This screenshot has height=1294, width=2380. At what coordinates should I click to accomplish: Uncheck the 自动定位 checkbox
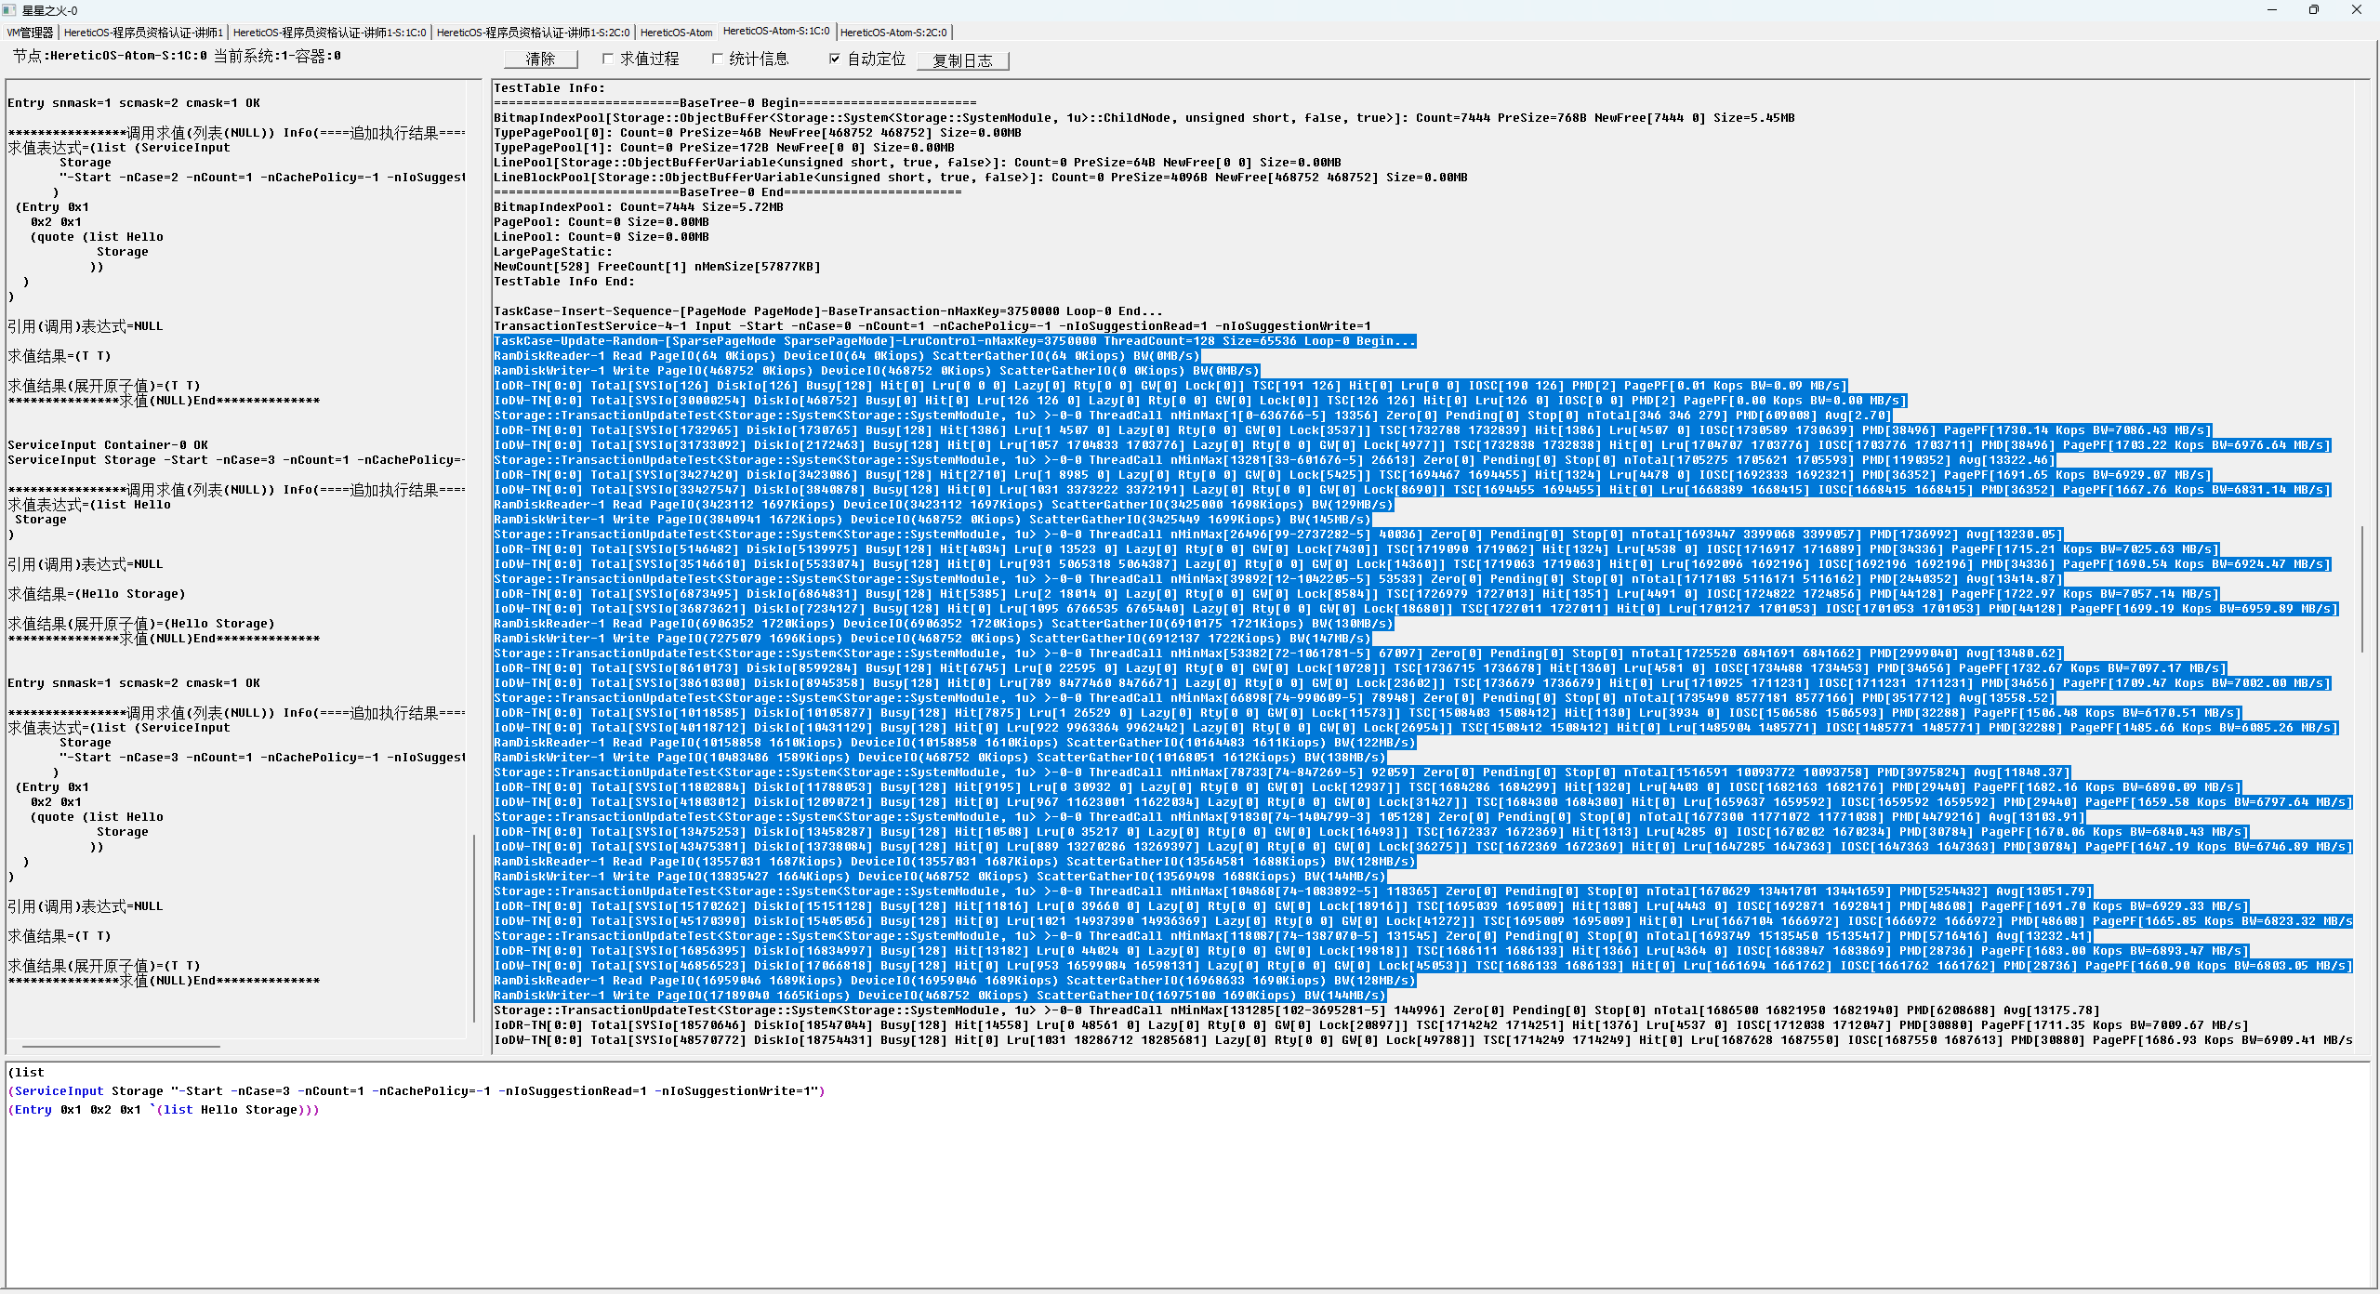point(835,59)
